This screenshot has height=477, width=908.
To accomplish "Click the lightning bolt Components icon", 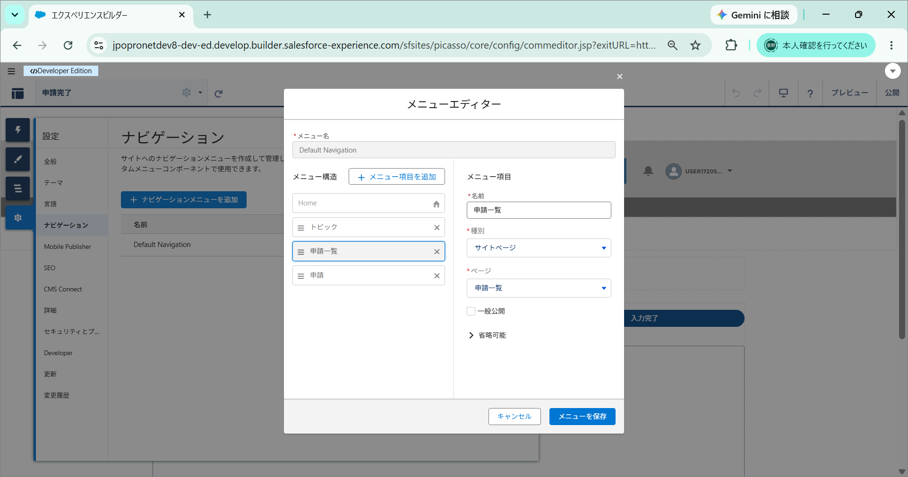I will pyautogui.click(x=18, y=130).
